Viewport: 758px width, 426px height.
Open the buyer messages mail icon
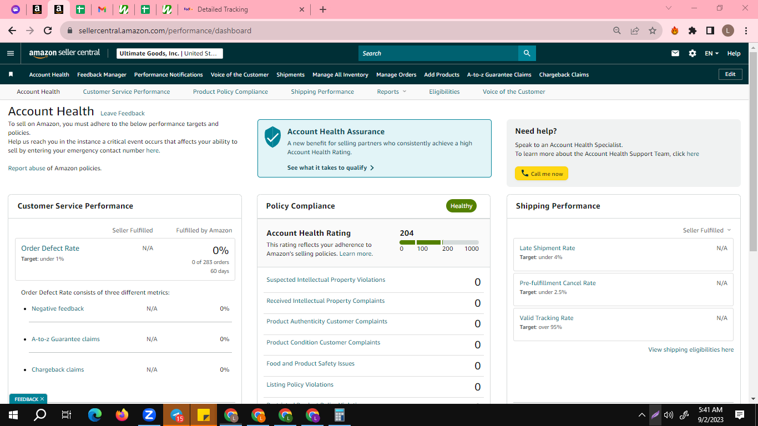675,53
